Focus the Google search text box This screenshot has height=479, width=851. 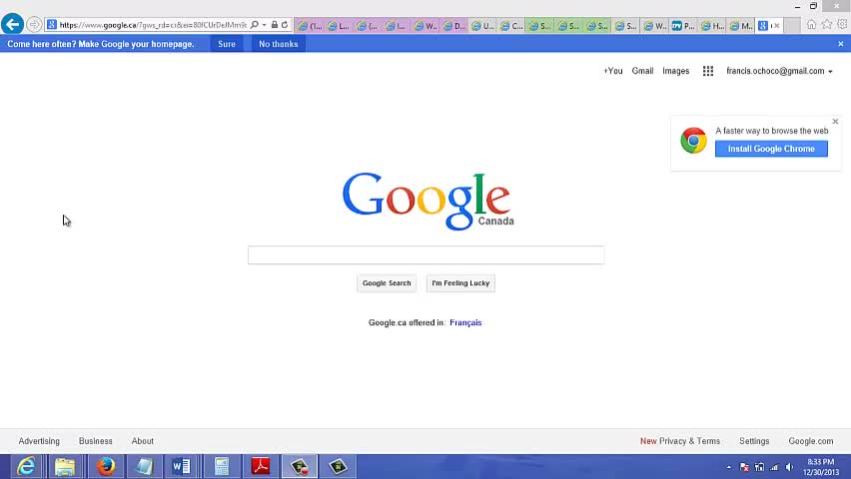point(426,254)
